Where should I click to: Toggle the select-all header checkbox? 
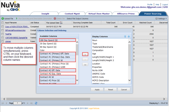tap(2, 23)
